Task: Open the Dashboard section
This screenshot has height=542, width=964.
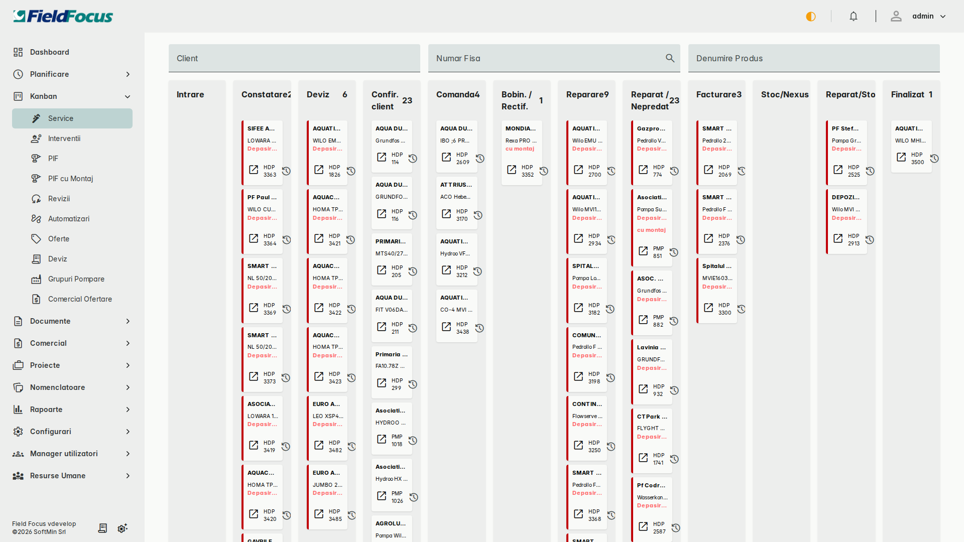Action: pos(49,52)
